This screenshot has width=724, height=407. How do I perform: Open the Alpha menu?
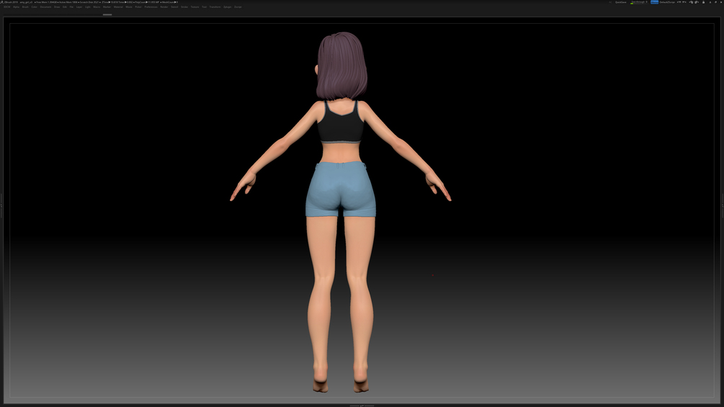click(x=16, y=7)
